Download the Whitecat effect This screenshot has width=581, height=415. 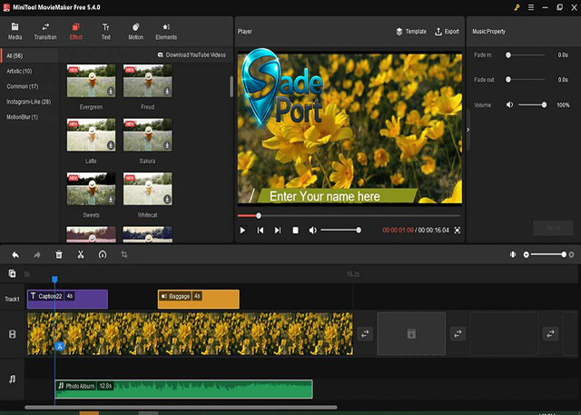pyautogui.click(x=167, y=200)
